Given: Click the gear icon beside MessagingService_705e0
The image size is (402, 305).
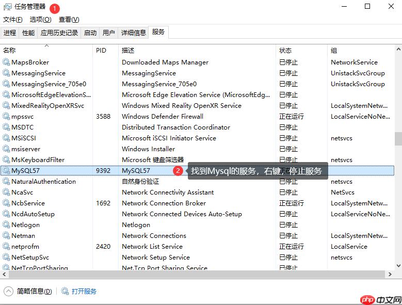Looking at the screenshot, I should point(6,84).
